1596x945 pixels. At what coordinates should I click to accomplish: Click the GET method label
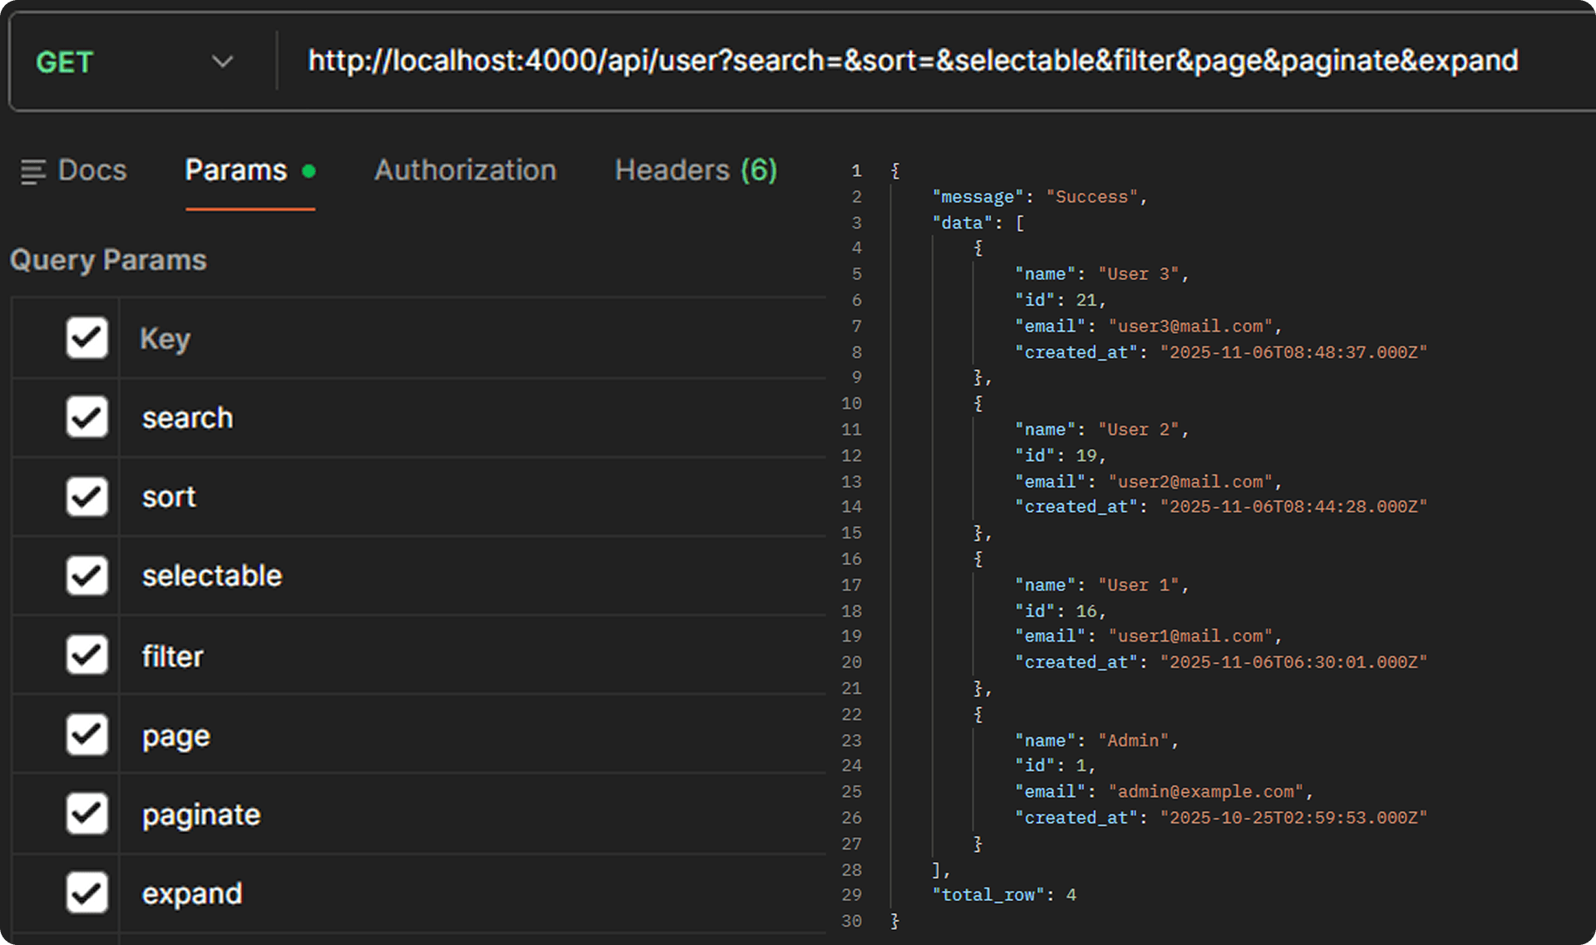coord(65,62)
